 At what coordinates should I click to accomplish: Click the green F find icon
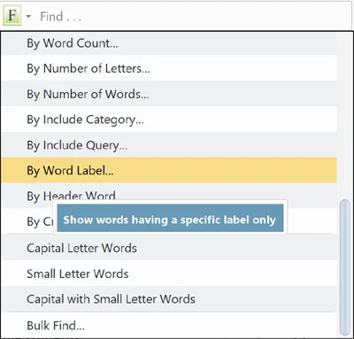pyautogui.click(x=12, y=16)
